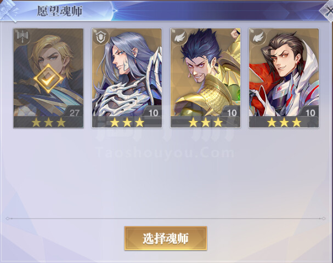333x263 pixels.
Task: Click the three stars on the silver-haired card
Action: click(127, 122)
